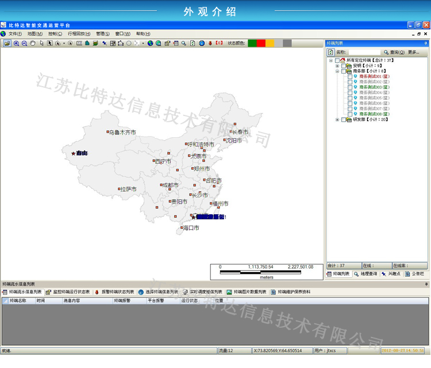
Task: Click the open folder toolbar icon
Action: [x=7, y=43]
